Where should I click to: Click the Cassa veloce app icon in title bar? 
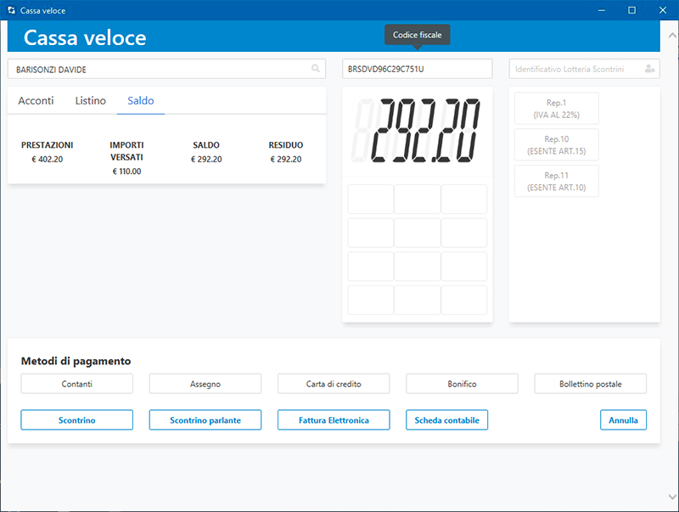pos(10,10)
